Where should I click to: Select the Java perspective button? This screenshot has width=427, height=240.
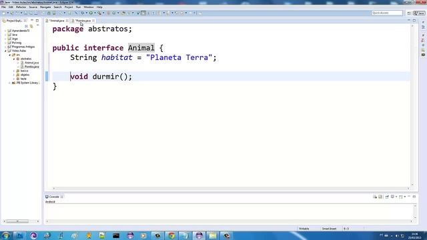pyautogui.click(x=419, y=13)
